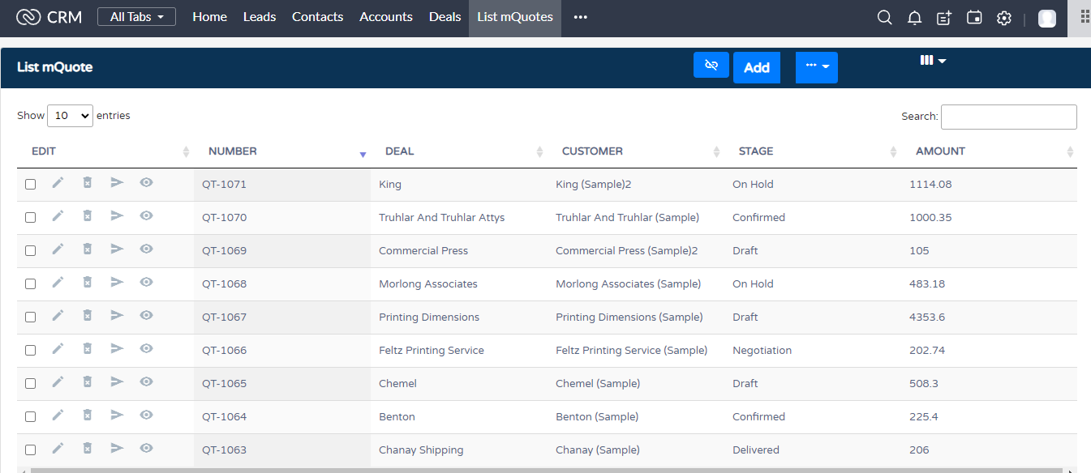
Task: Check the box for the QT-1063 row
Action: [x=31, y=450]
